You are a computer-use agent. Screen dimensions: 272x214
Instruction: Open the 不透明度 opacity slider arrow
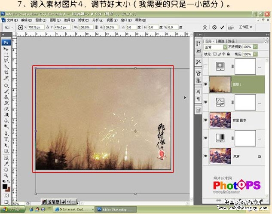[255, 47]
